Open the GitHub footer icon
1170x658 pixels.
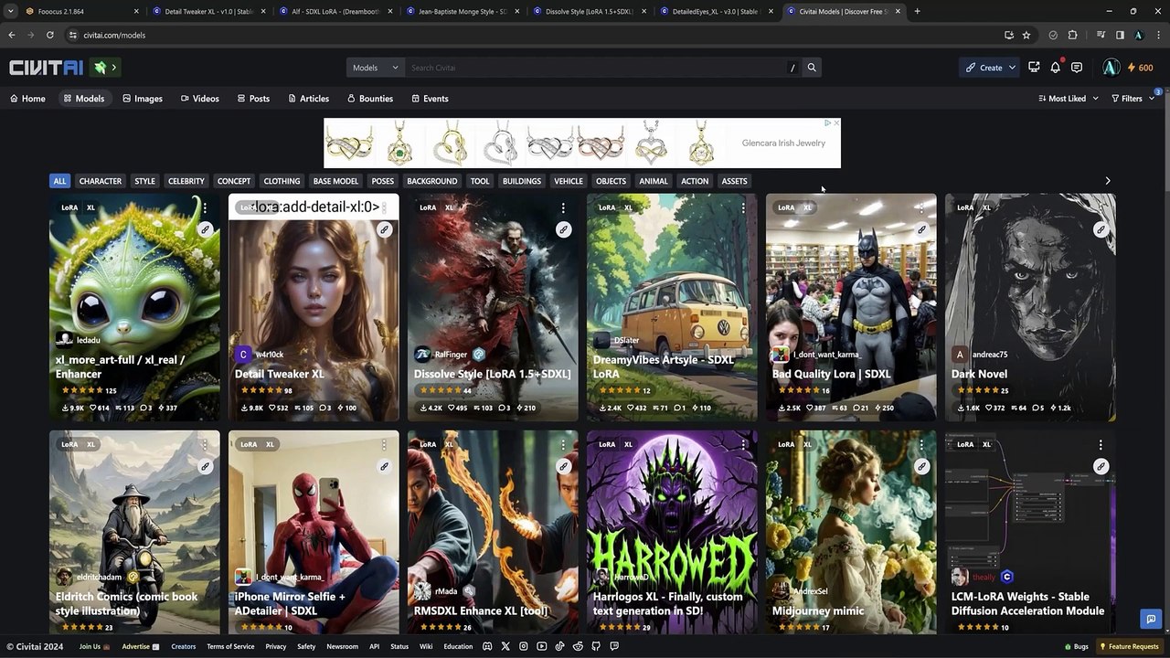pos(596,646)
